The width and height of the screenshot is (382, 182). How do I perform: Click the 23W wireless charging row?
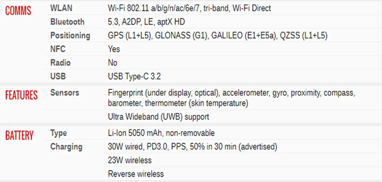click(x=129, y=160)
